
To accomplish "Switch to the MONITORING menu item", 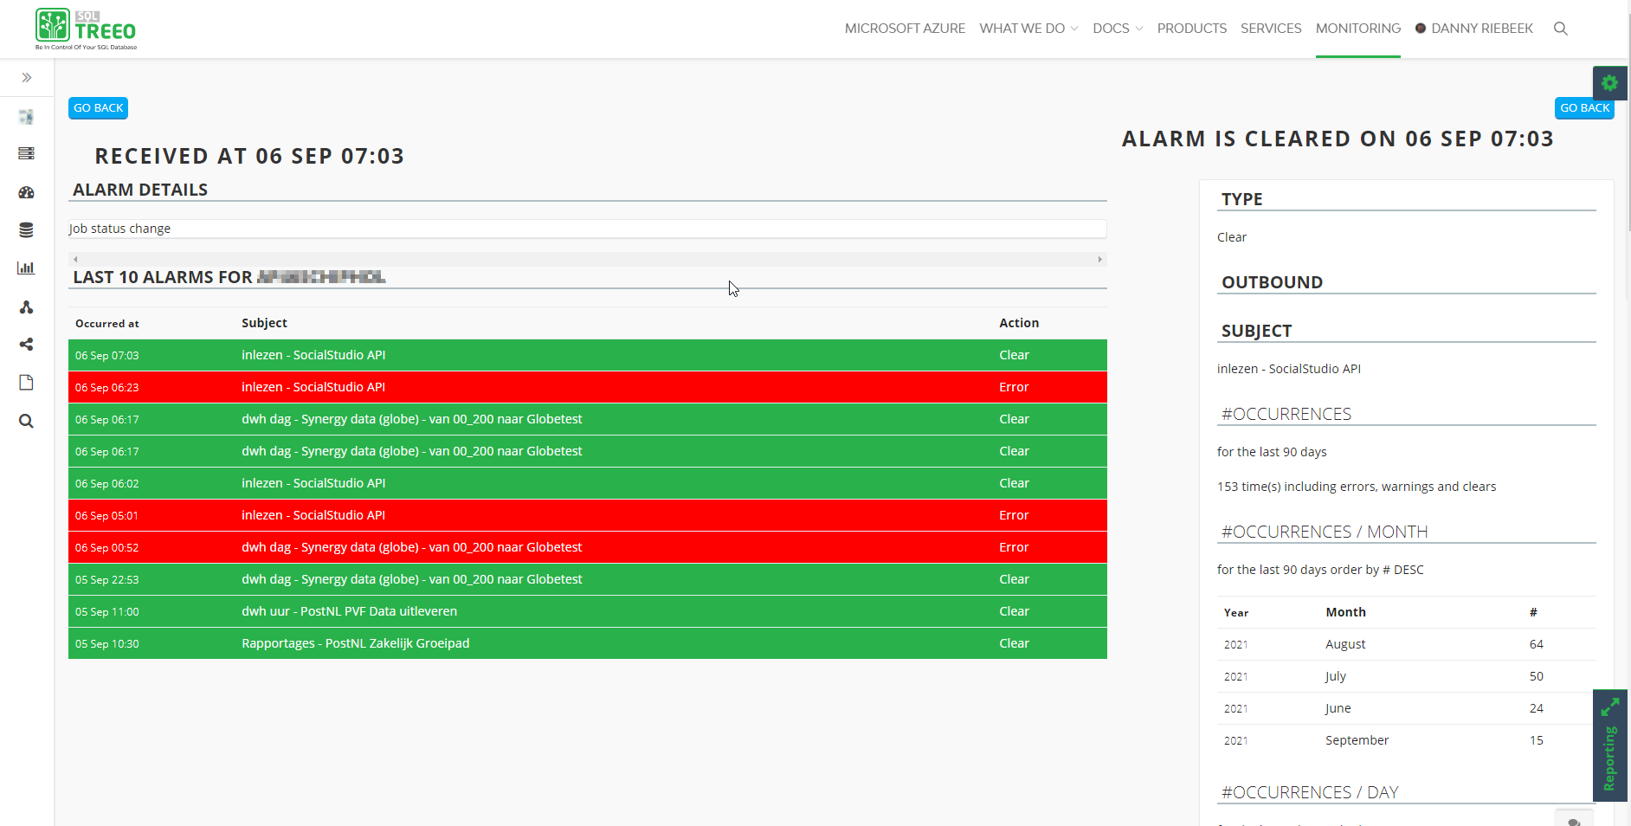I will pos(1357,29).
